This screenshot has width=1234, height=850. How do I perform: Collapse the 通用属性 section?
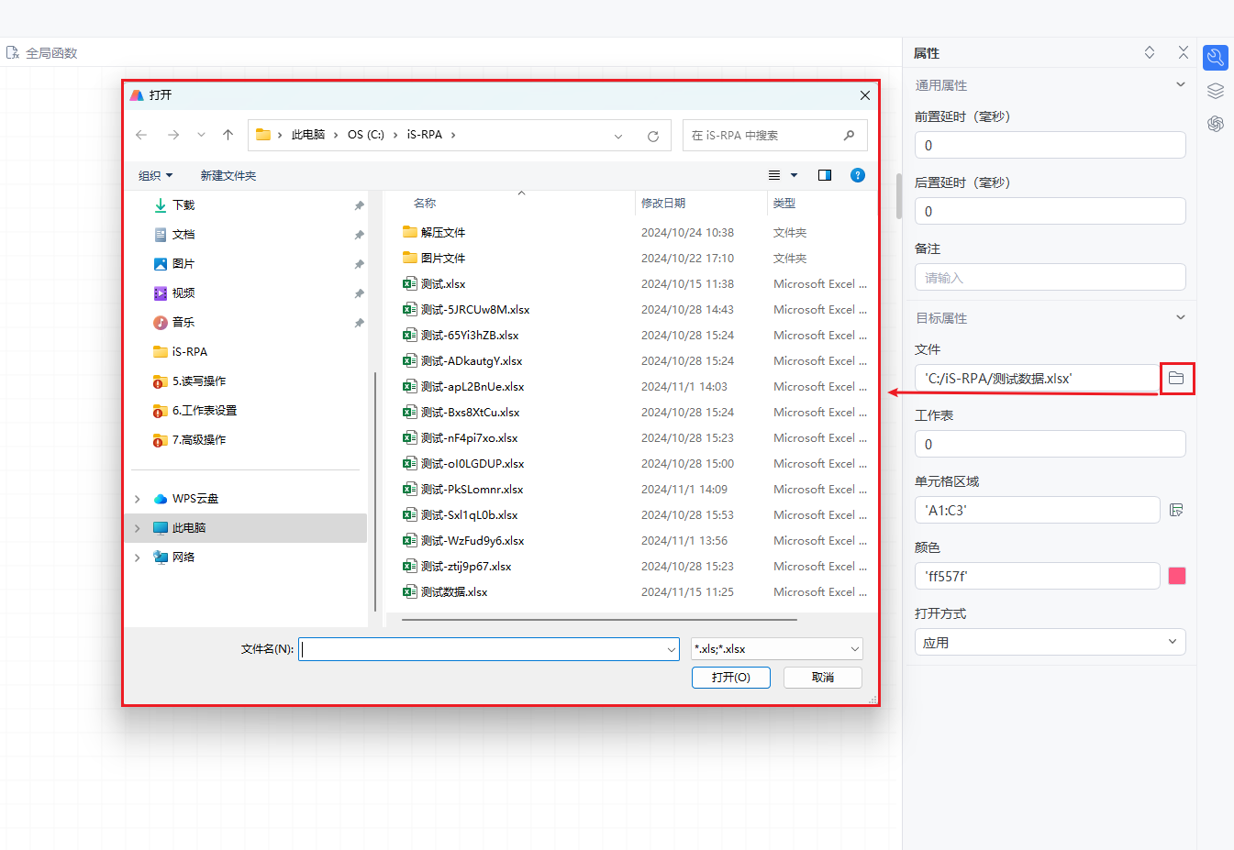(1181, 84)
